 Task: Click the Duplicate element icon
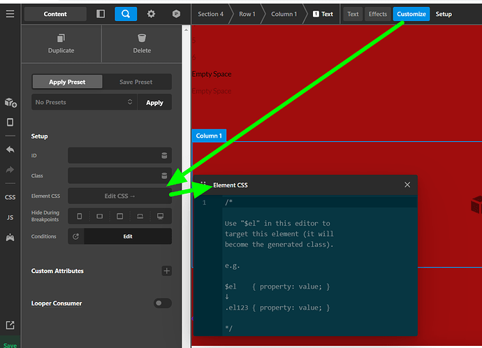pos(61,38)
